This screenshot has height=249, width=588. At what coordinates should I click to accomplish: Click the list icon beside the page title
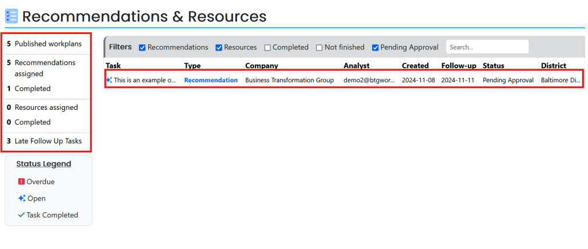[11, 16]
